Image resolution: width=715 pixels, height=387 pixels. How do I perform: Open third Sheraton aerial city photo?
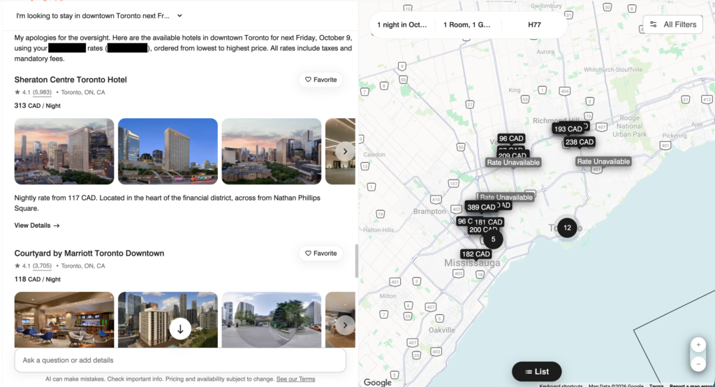click(272, 152)
